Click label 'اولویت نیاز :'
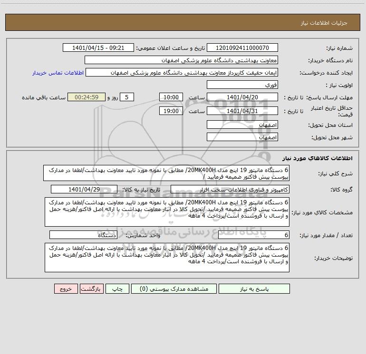Viewport: 366px width, 354px height. pyautogui.click(x=339, y=85)
